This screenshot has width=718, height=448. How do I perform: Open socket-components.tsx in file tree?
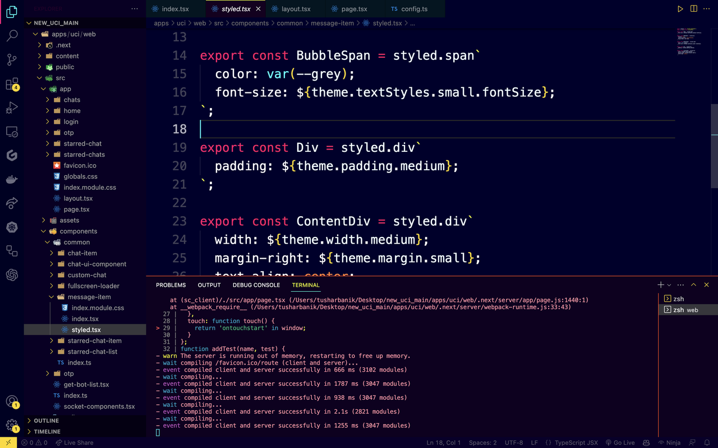(x=85, y=407)
